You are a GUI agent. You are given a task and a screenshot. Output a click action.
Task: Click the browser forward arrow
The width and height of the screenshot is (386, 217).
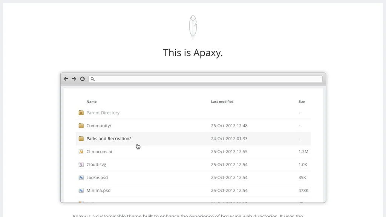coord(74,79)
